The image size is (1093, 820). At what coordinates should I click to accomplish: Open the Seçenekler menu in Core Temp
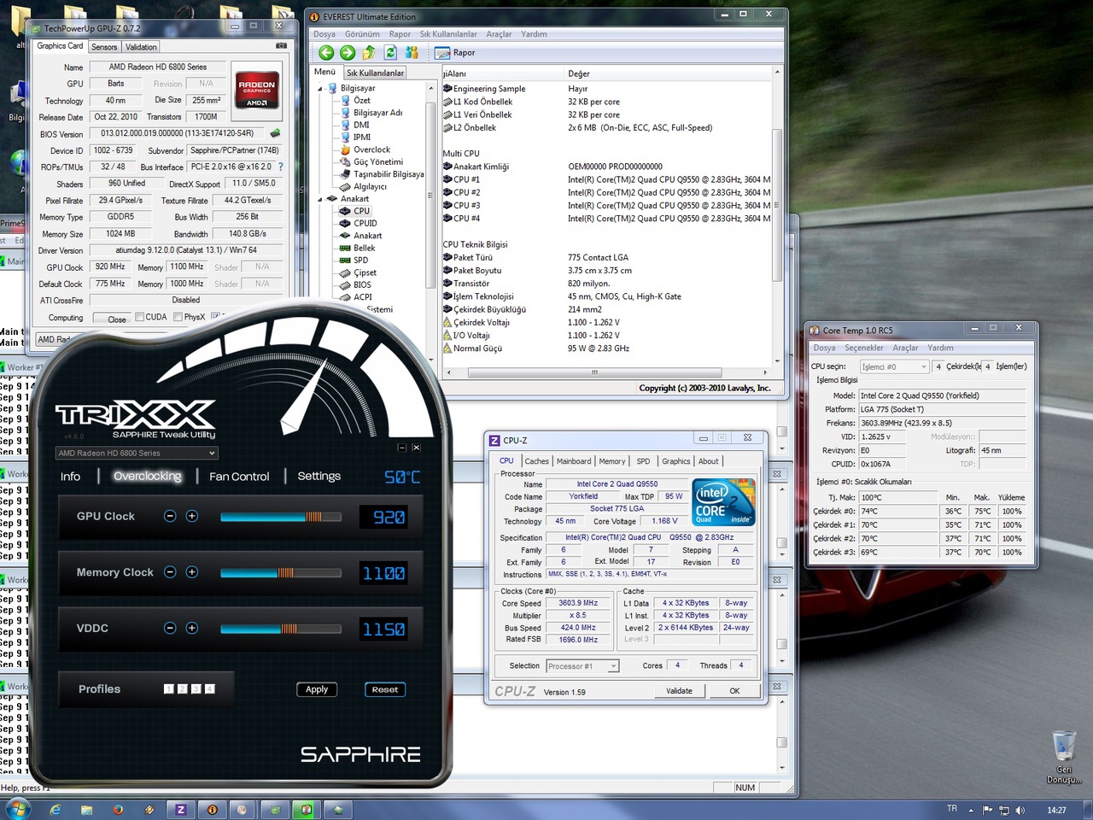(864, 348)
